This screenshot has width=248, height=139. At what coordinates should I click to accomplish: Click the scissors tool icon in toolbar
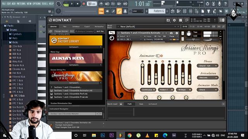[214, 3]
